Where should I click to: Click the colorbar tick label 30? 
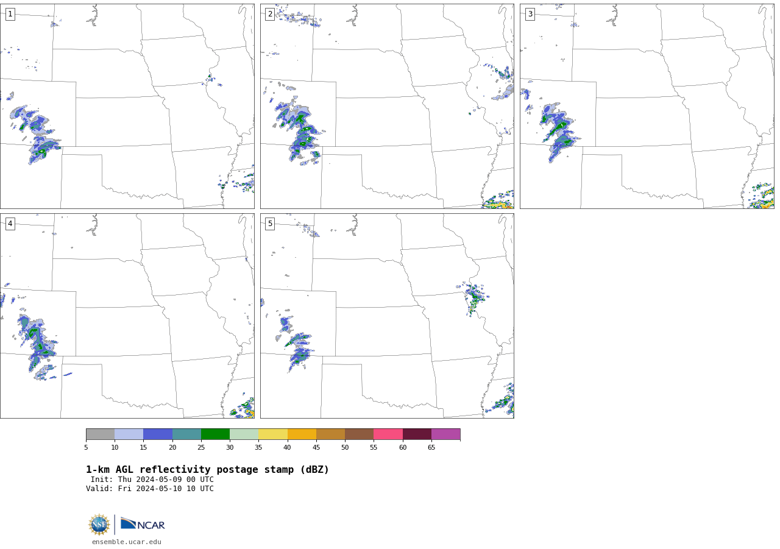tap(230, 447)
